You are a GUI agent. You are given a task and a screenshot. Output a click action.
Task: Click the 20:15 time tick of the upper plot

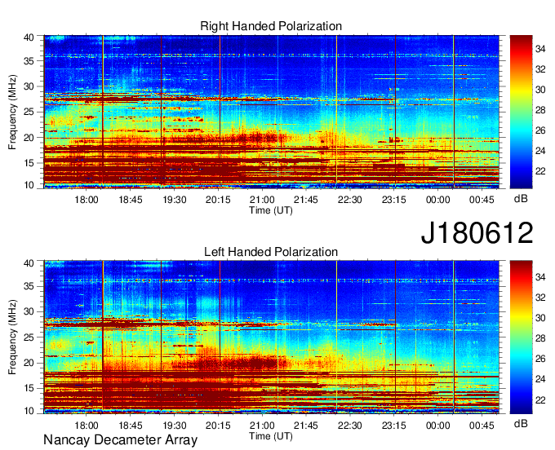click(218, 200)
